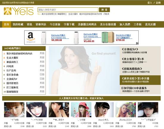Click the AdChoices icon on the ad banner
This screenshot has width=164, height=129.
click(x=137, y=43)
